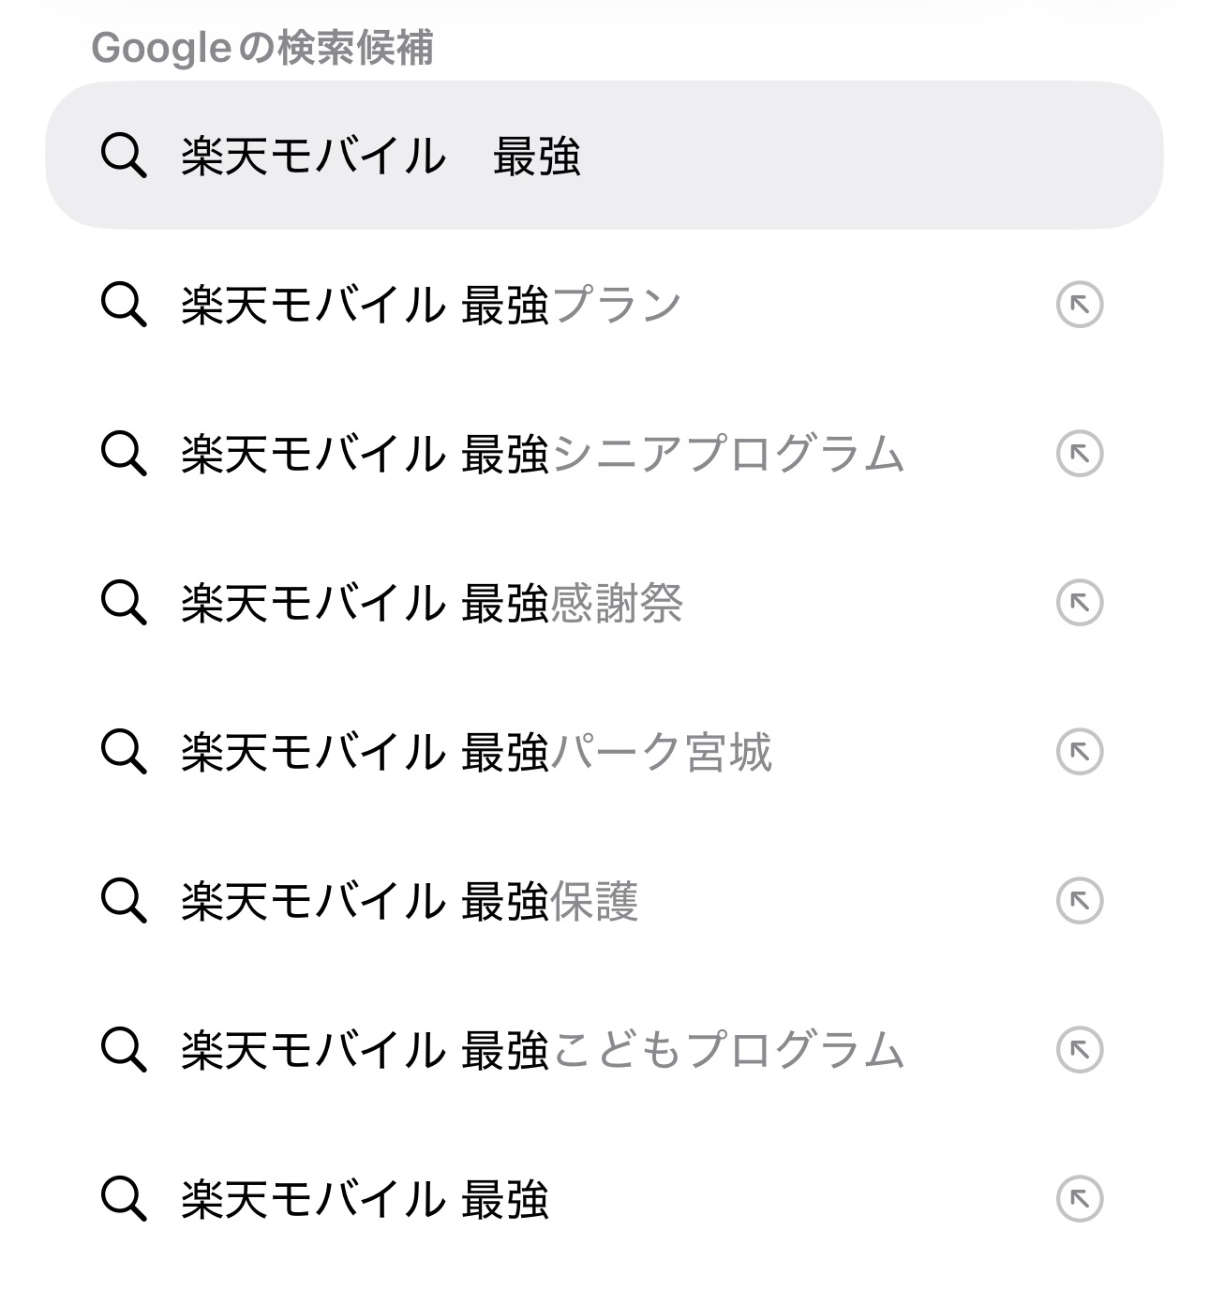The height and width of the screenshot is (1290, 1209).
Task: Click the magnifier icon in the highlighted top row
Action: pyautogui.click(x=123, y=156)
